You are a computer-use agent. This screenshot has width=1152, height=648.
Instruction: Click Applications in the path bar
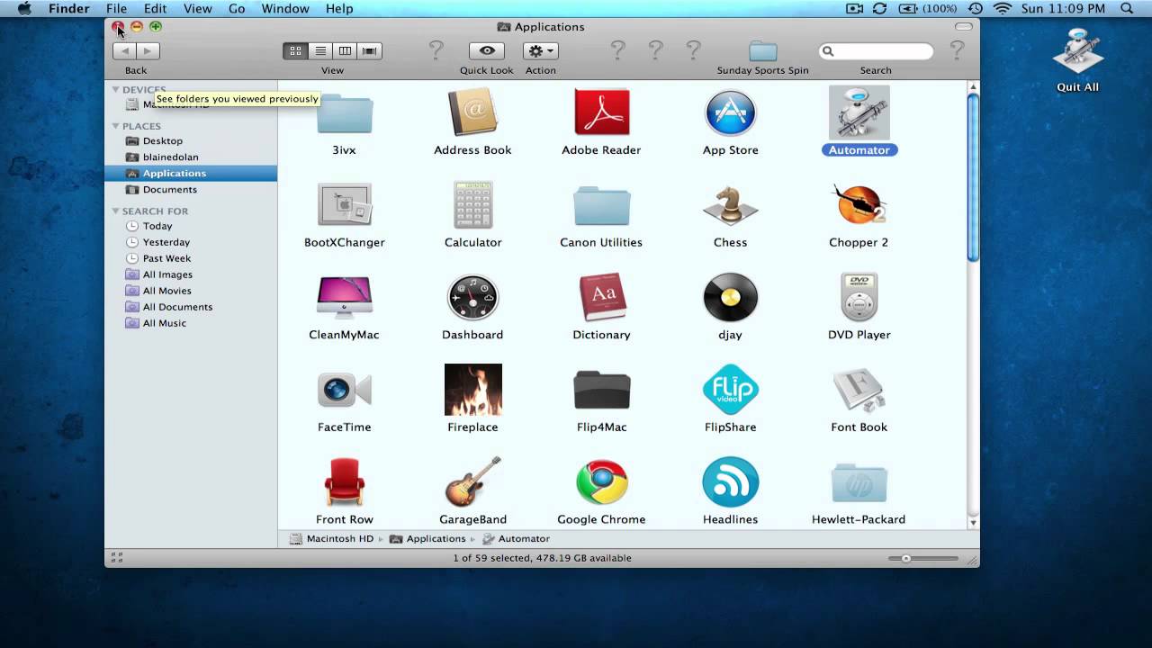427,538
